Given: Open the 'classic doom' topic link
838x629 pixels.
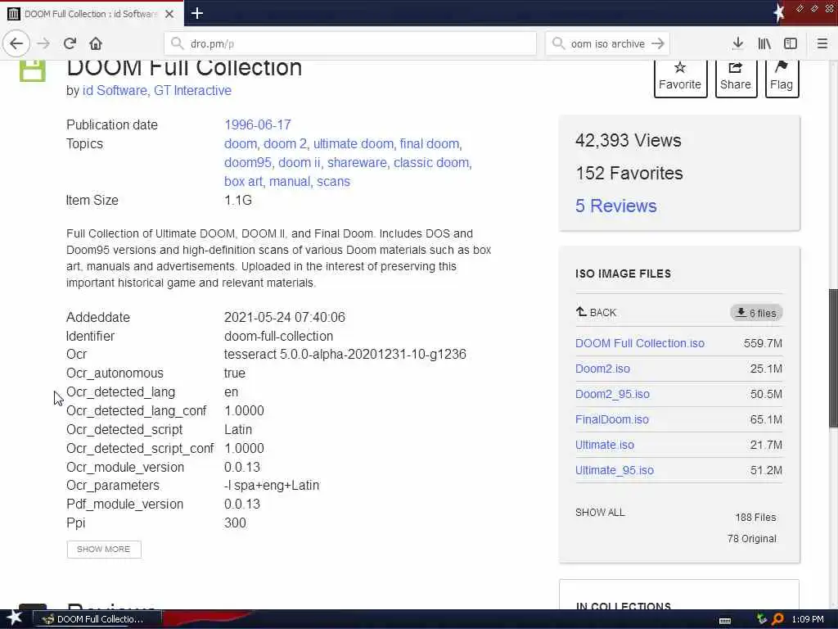Looking at the screenshot, I should (x=431, y=163).
